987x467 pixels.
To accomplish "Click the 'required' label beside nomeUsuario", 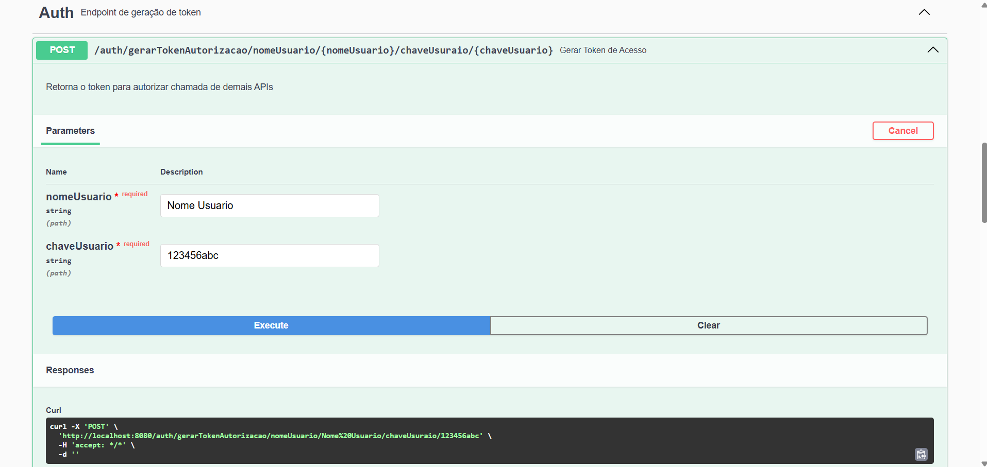I will tap(135, 194).
